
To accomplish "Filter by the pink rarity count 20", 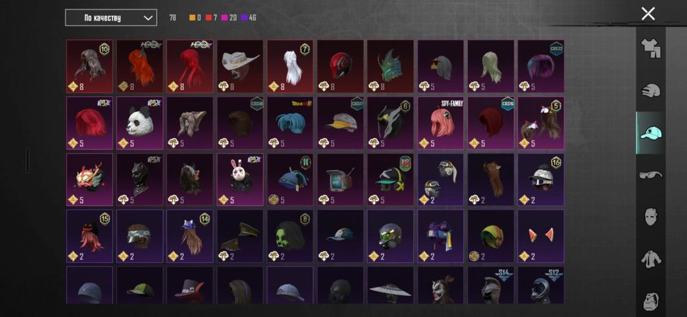I will 229,18.
